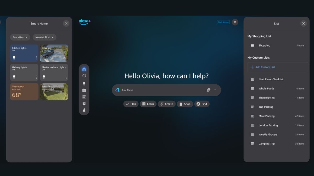Click the Learn suggestion chip

coord(148,104)
